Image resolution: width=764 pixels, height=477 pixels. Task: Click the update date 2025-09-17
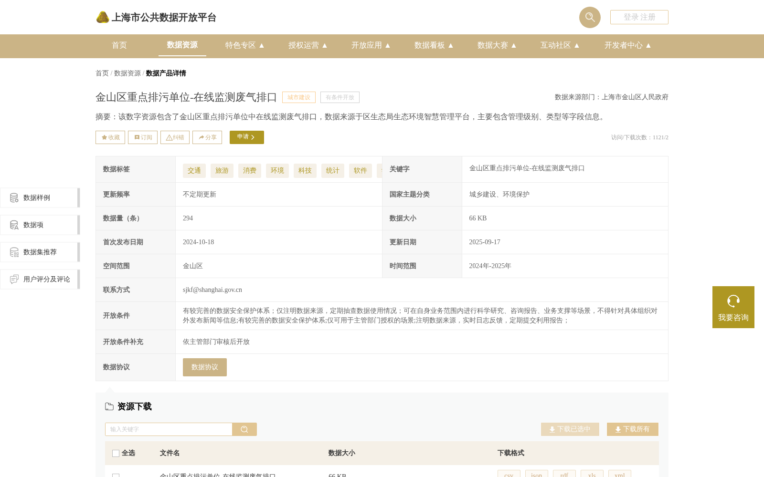pyautogui.click(x=485, y=242)
